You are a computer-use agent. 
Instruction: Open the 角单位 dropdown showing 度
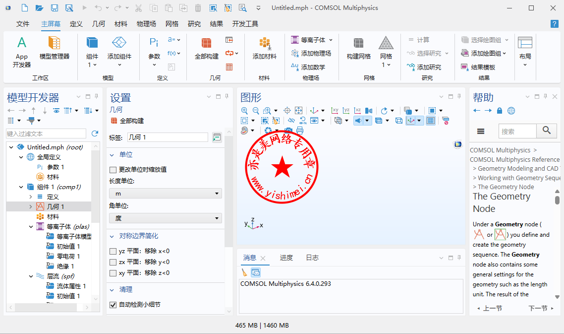pos(166,218)
